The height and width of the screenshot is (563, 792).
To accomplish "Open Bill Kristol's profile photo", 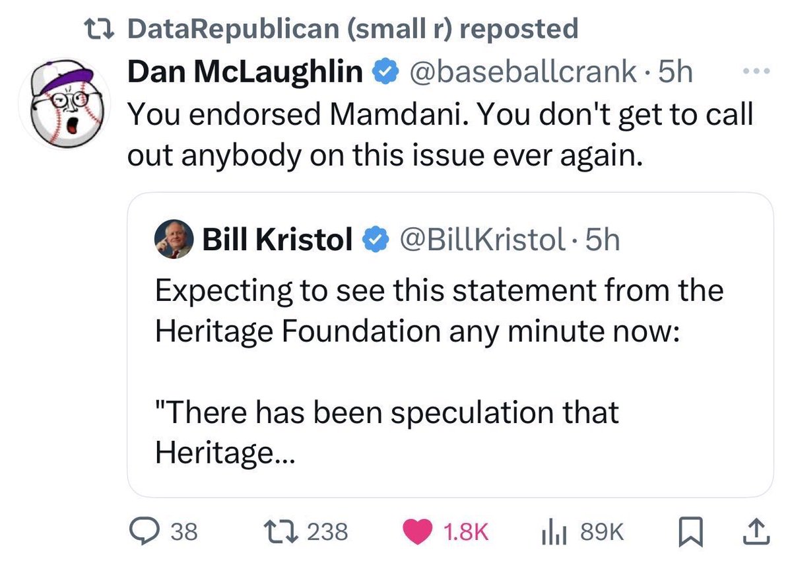I will pos(174,238).
